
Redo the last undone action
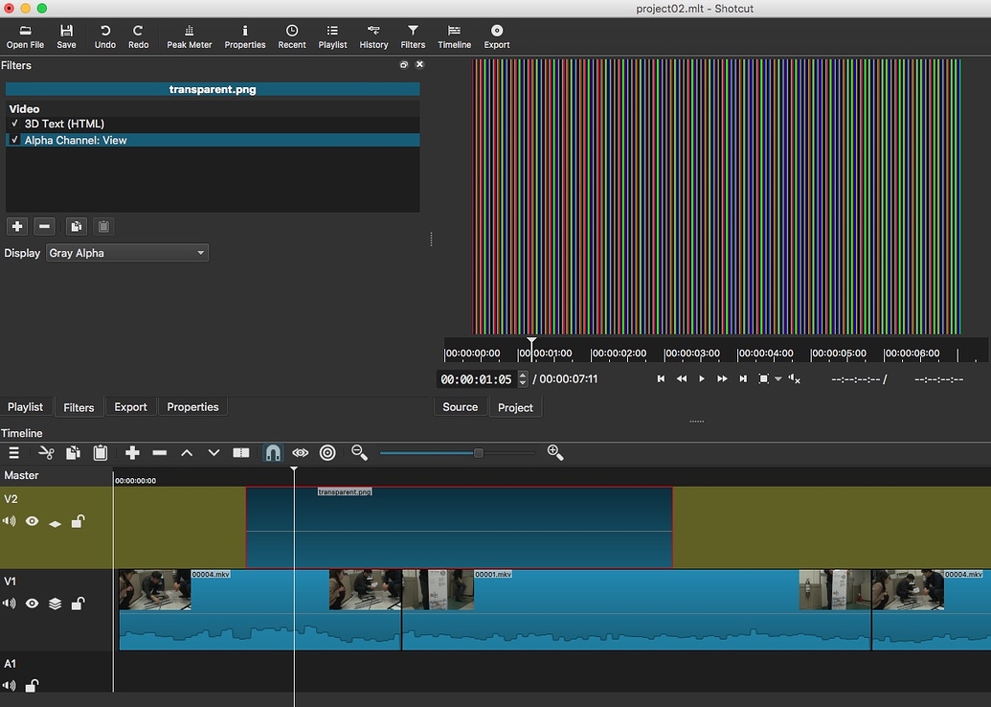click(139, 36)
